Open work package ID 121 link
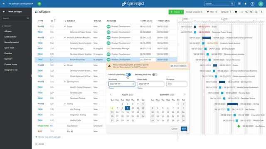 [x=52, y=60]
